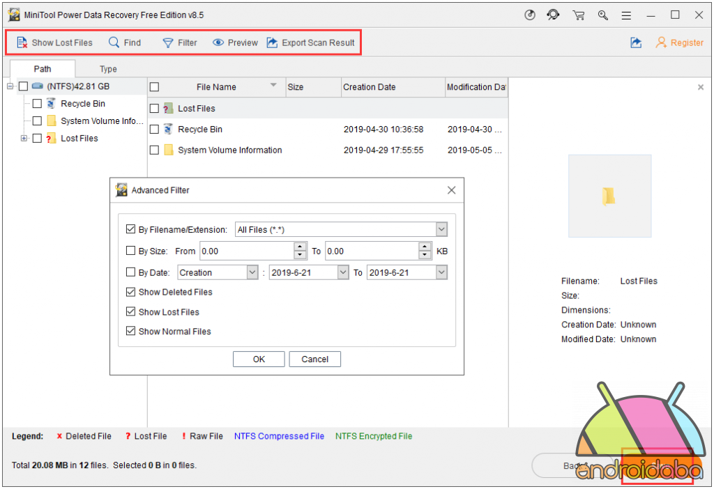Sort by the File Name column header
Image resolution: width=714 pixels, height=489 pixels.
pyautogui.click(x=216, y=87)
